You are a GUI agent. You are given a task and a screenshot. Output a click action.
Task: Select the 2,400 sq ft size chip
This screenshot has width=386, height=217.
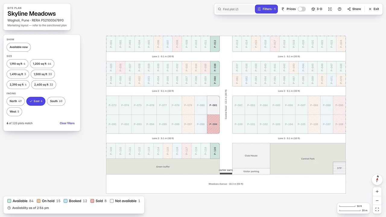tap(43, 85)
